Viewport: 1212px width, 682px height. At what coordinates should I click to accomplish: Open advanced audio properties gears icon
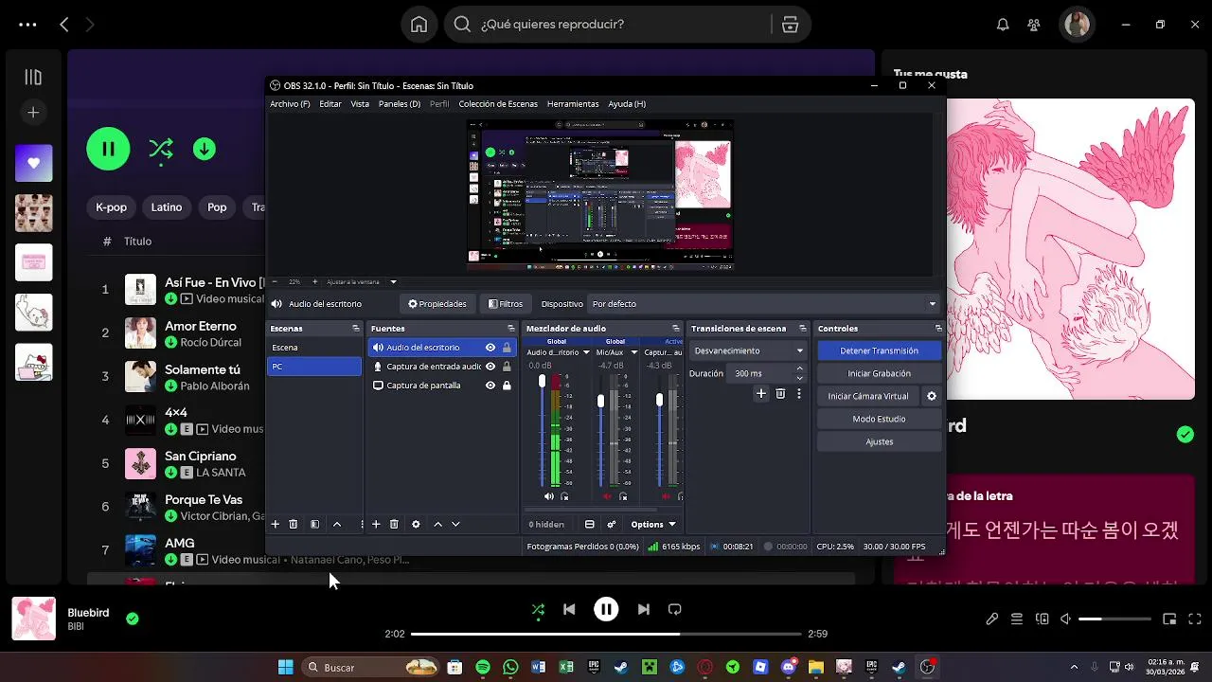click(x=612, y=524)
